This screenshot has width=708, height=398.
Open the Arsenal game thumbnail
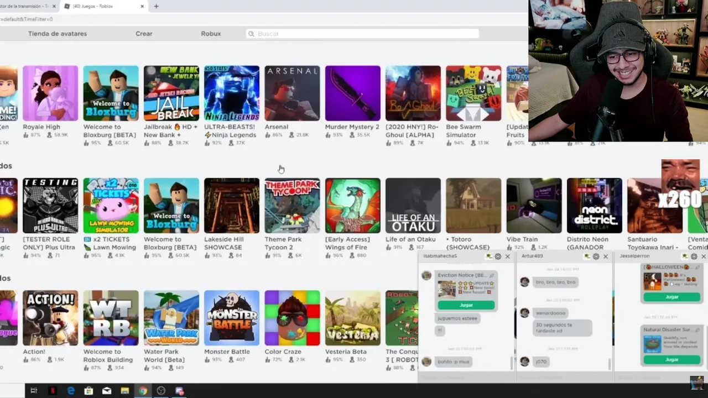[292, 93]
